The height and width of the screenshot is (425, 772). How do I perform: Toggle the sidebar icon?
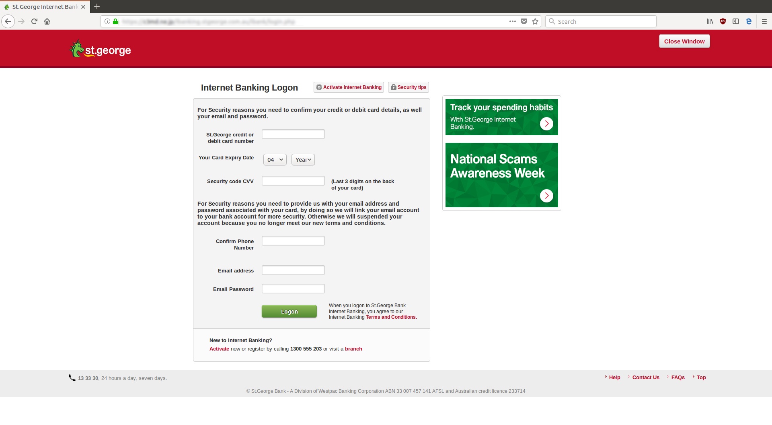pyautogui.click(x=736, y=21)
